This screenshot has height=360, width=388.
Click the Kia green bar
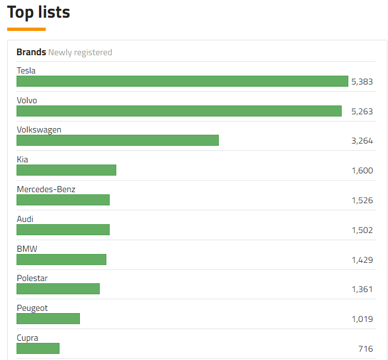tap(66, 170)
